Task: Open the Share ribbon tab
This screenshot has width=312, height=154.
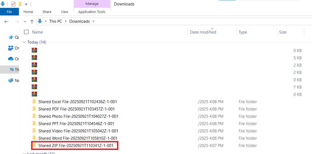Action: [x=47, y=12]
